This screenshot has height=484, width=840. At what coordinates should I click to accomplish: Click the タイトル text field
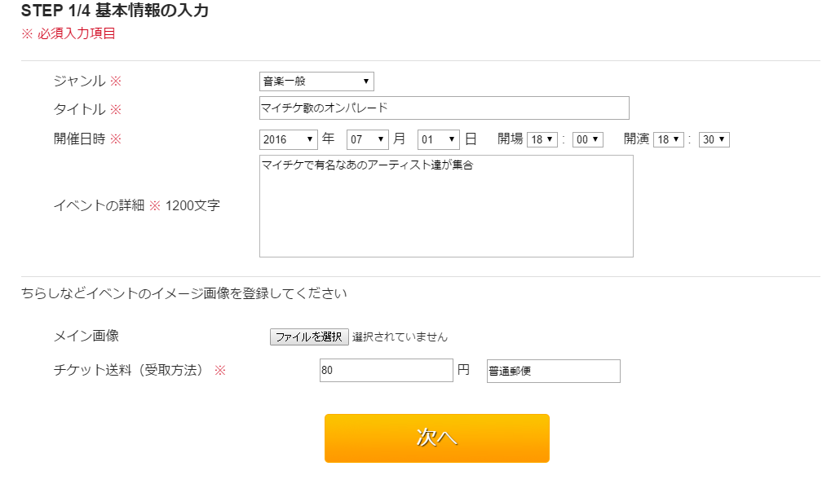click(x=444, y=108)
